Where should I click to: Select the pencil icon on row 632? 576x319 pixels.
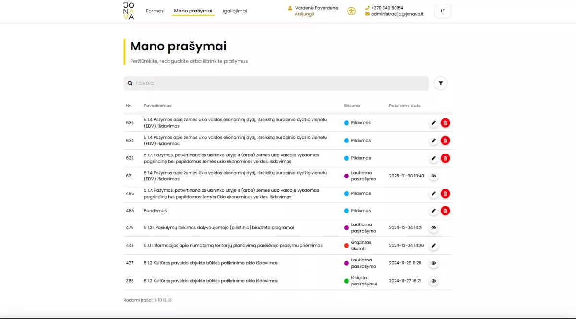433,158
